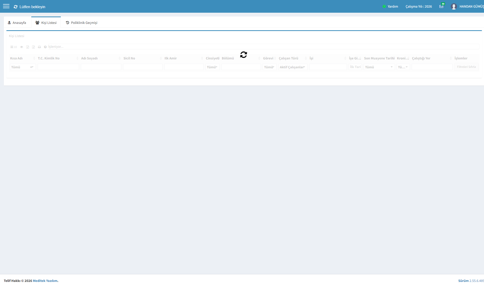The width and height of the screenshot is (484, 287).
Task: Click the Yardım help link
Action: [390, 7]
